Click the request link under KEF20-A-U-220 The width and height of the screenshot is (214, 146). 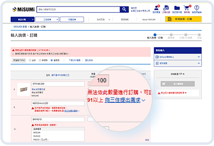(71, 111)
